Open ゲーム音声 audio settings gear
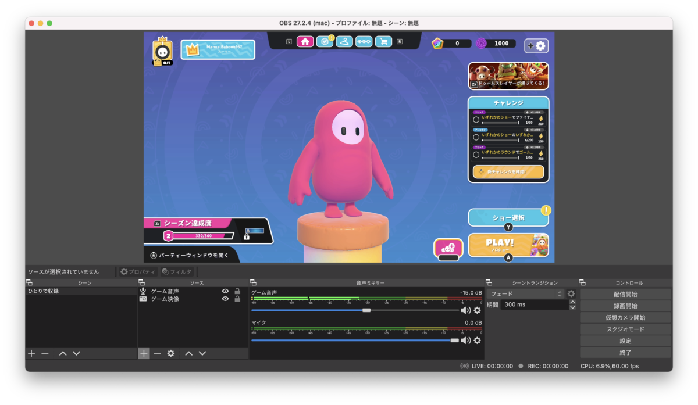The width and height of the screenshot is (698, 405). 478,310
